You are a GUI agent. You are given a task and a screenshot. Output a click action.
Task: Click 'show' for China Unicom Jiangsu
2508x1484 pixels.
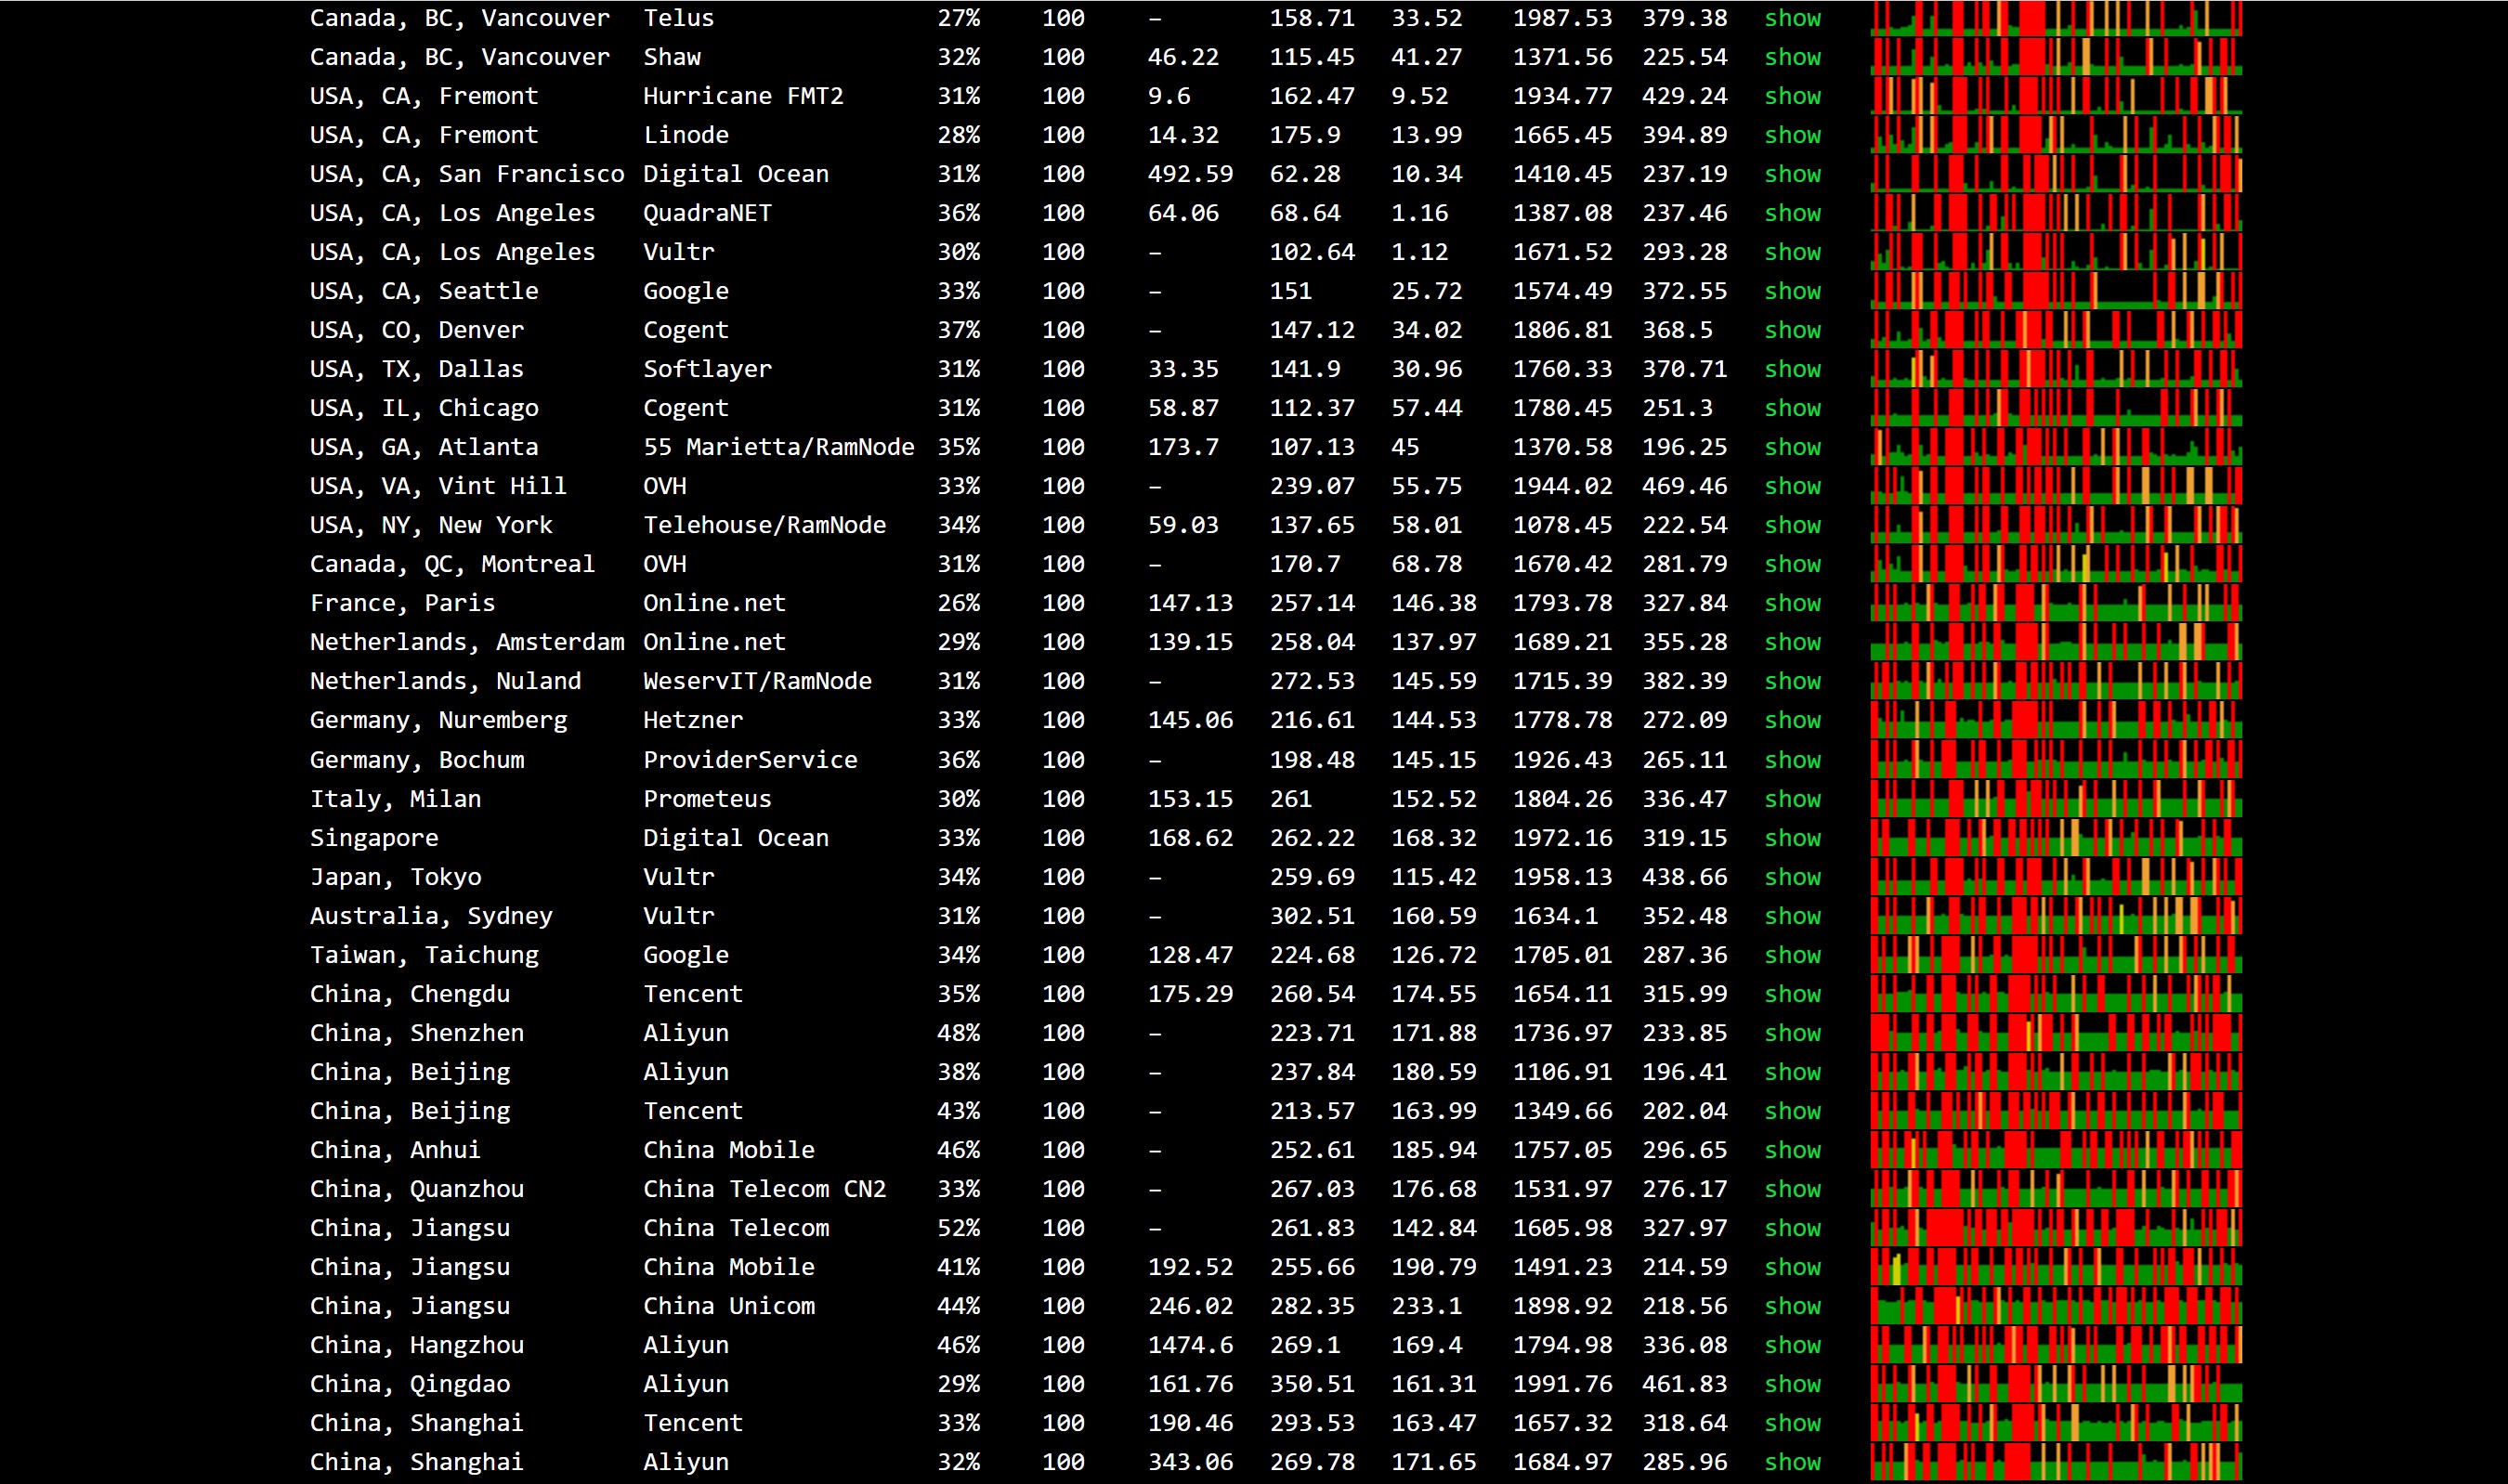(x=1792, y=1306)
